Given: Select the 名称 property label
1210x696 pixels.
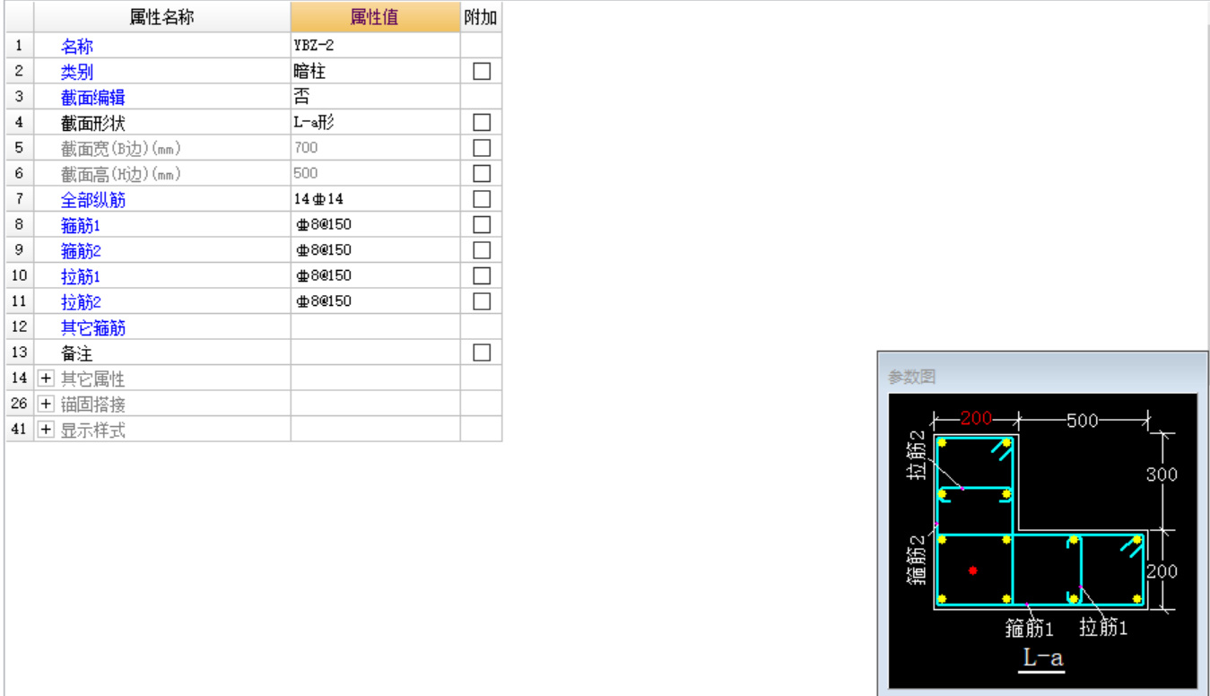Looking at the screenshot, I should (77, 47).
